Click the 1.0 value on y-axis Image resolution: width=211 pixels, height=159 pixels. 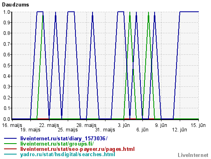[7, 12]
